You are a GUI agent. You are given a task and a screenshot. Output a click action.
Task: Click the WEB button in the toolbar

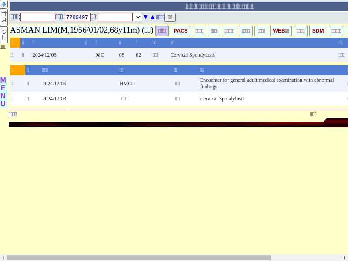point(281,31)
